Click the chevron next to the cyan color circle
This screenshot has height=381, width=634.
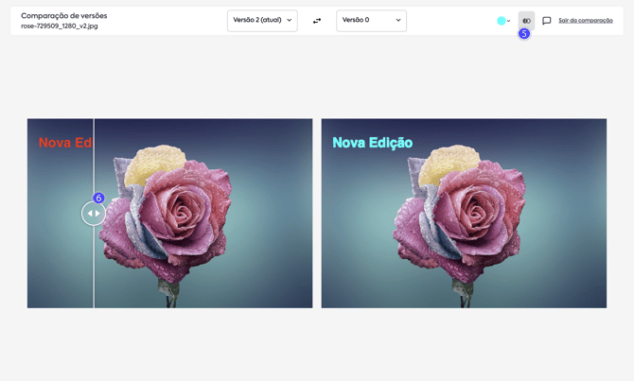point(509,21)
